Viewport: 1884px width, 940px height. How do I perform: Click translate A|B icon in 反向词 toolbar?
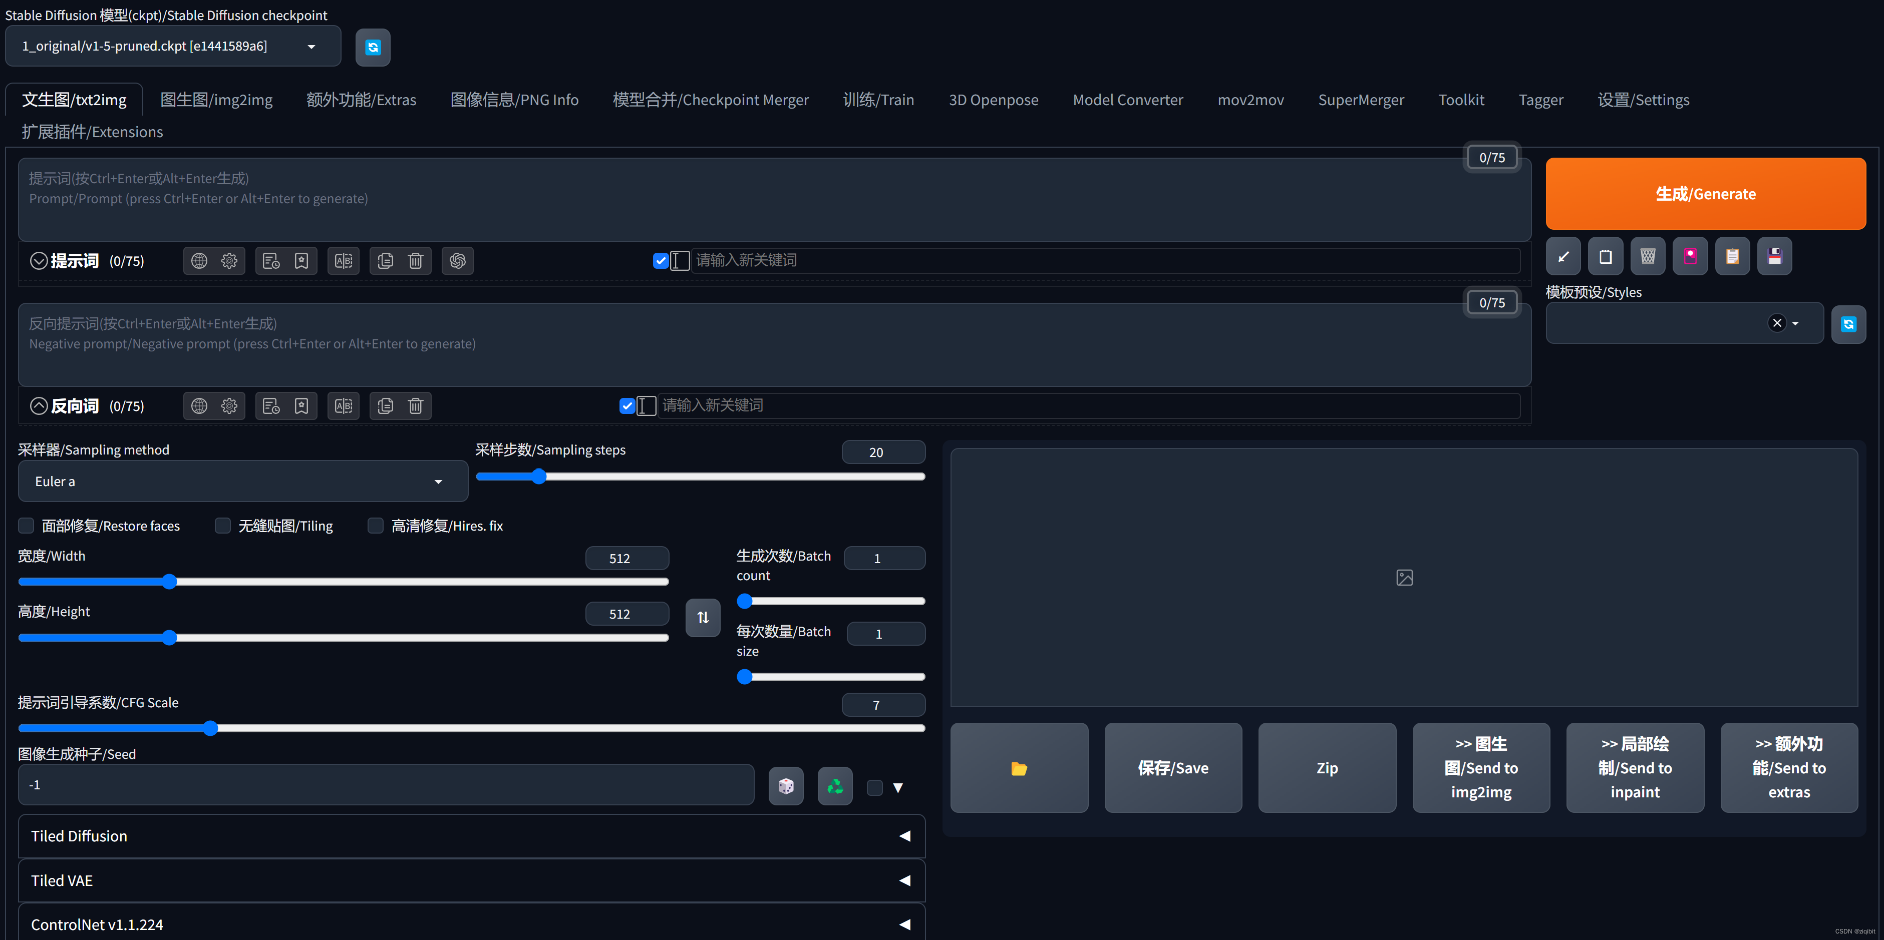[x=343, y=405]
